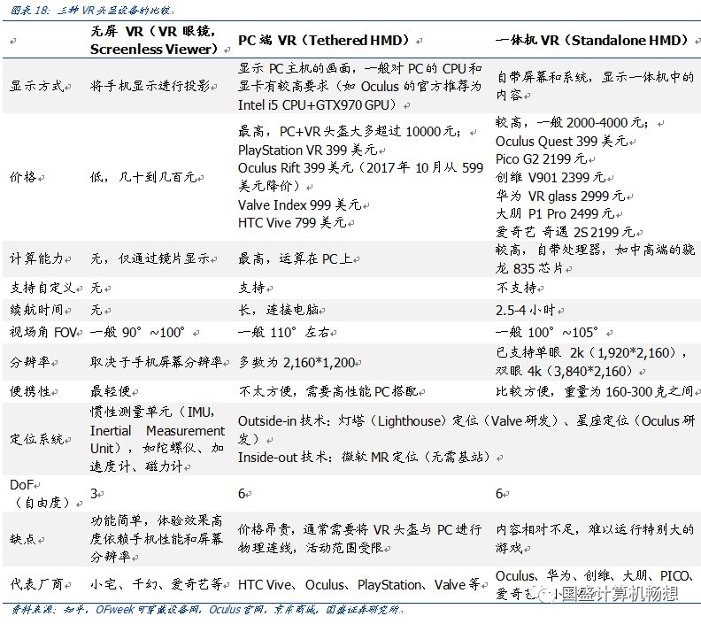Click the cell '无，仅通过镜片显示'

coord(150,258)
